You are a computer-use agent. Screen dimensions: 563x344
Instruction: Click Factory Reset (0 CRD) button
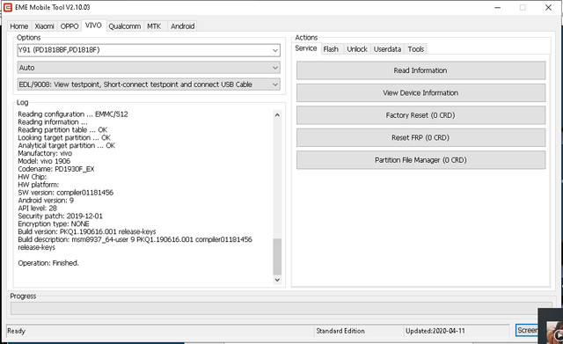[420, 115]
